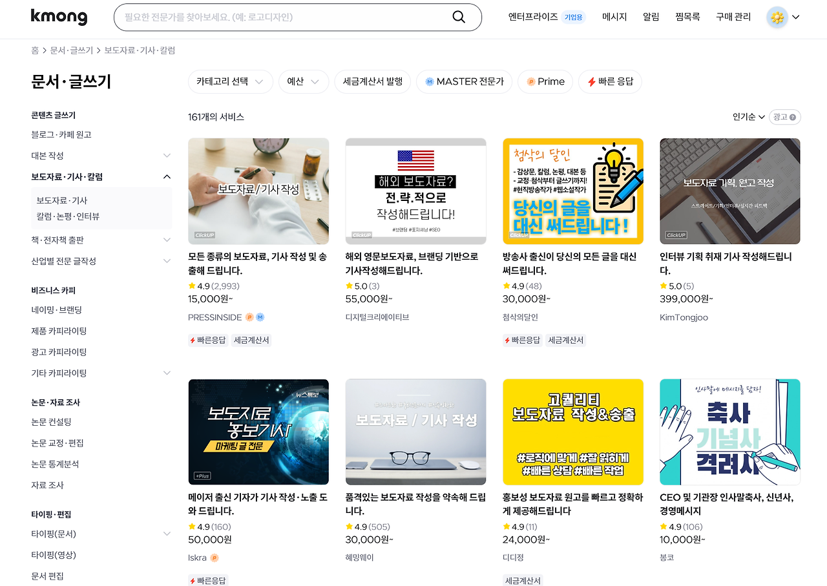Open the profile avatar menu

click(x=783, y=17)
